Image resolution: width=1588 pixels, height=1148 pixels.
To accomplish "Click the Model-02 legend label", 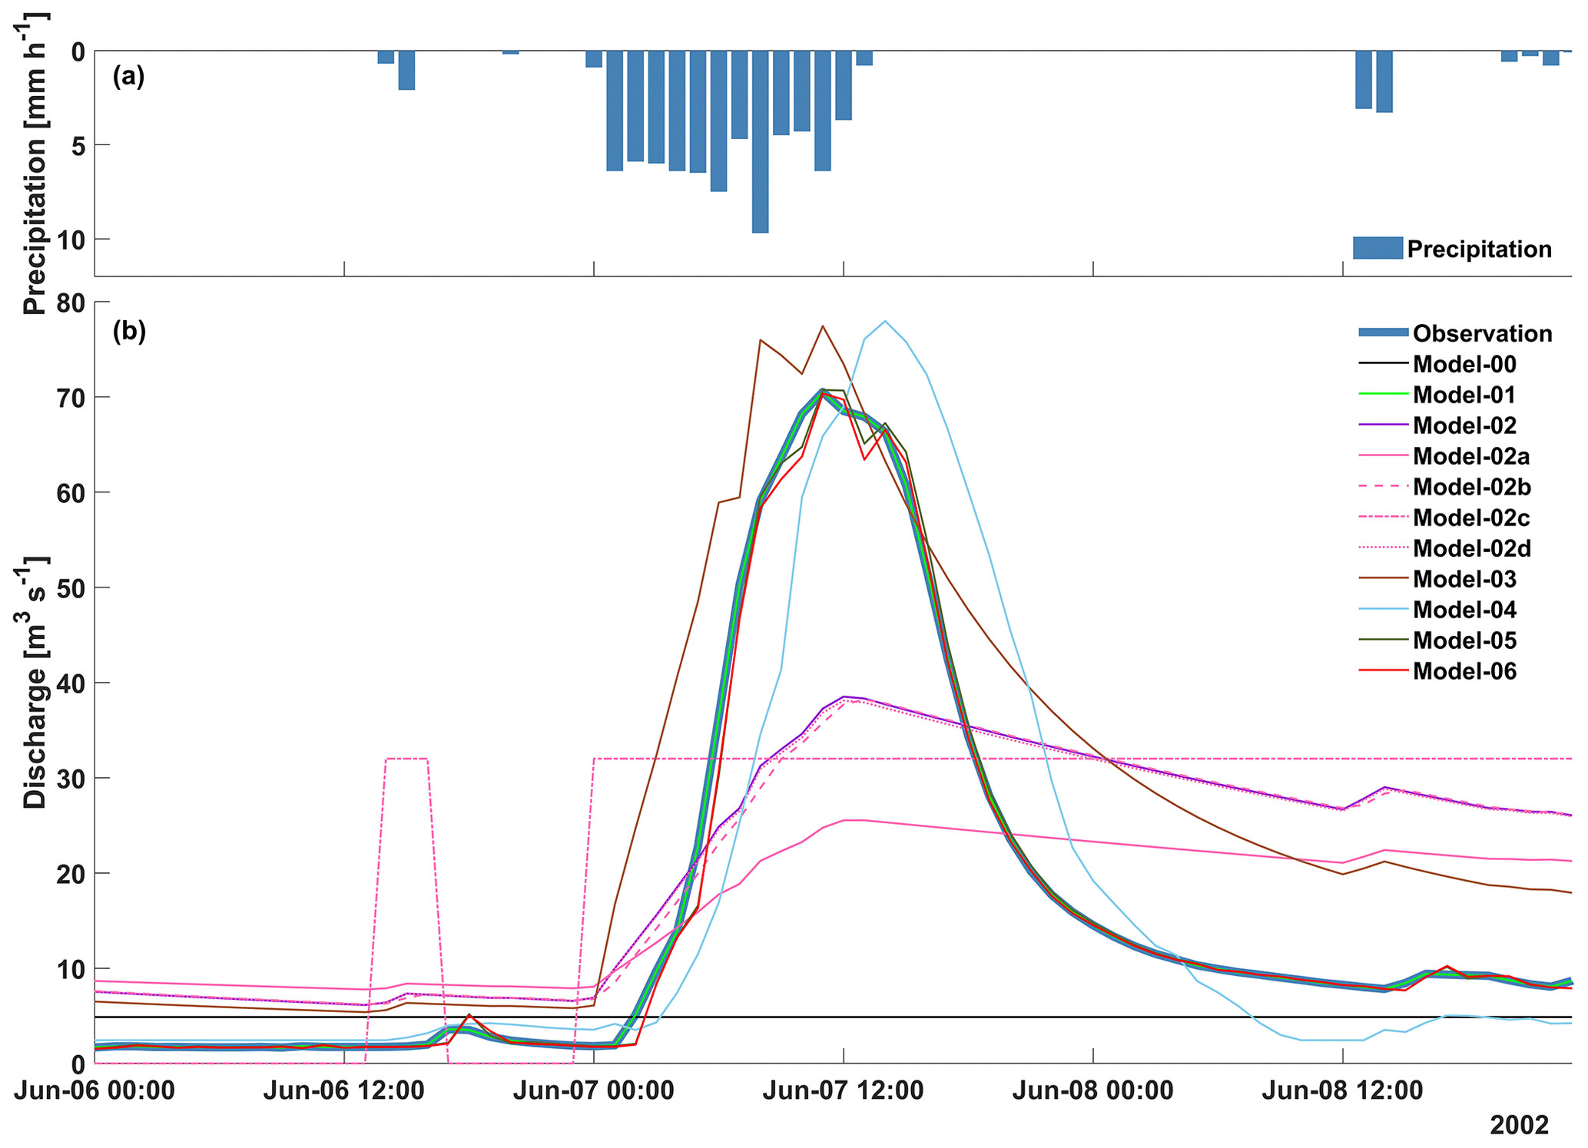I will (x=1464, y=425).
